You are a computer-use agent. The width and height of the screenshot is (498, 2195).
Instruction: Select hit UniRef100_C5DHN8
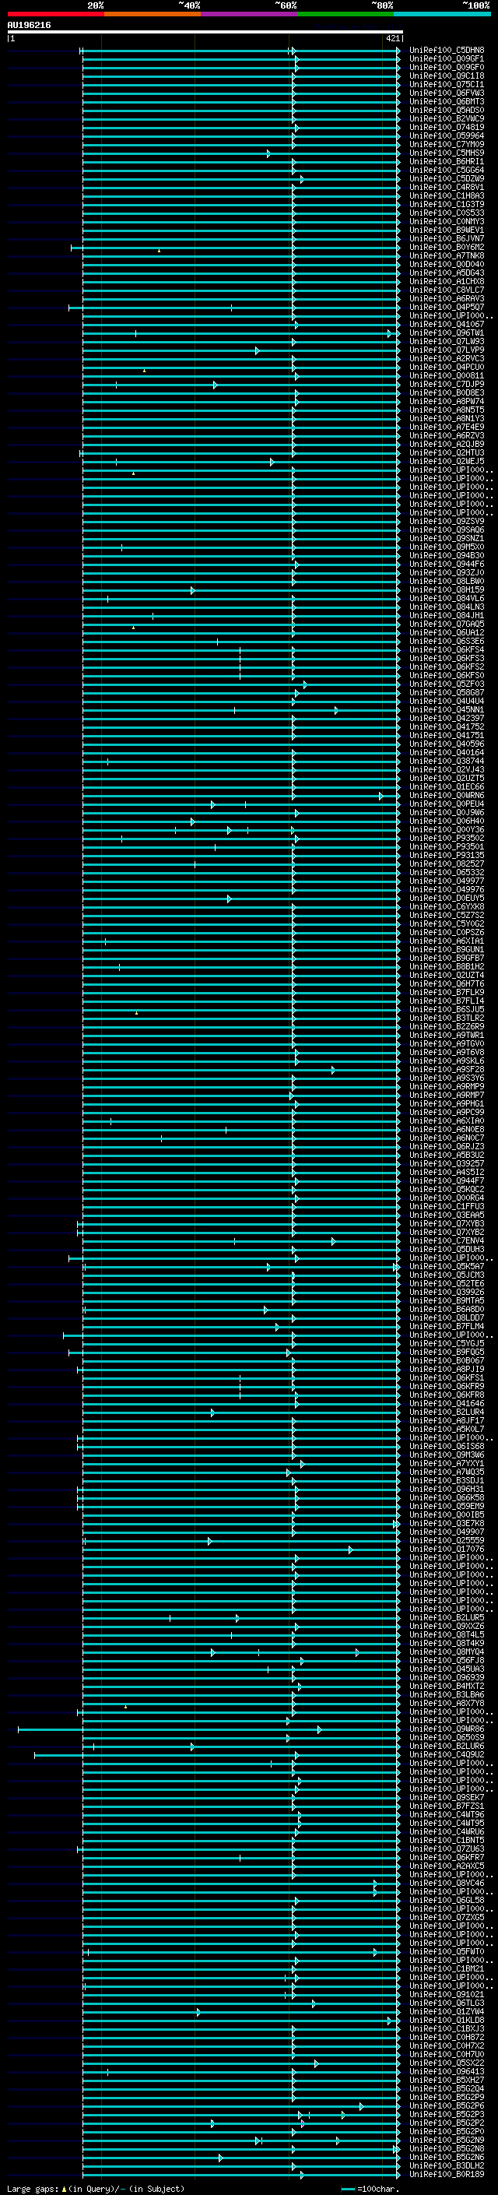coord(447,51)
